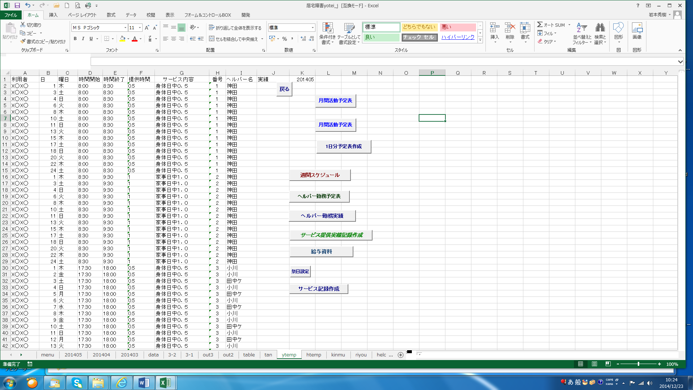Toggle wrap text (折り返して全体を表示する)
Viewport: 693px width, 390px height.
coord(235,28)
